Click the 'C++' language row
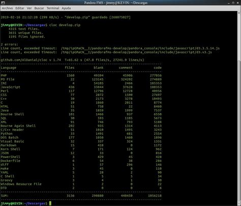 coord(81,99)
